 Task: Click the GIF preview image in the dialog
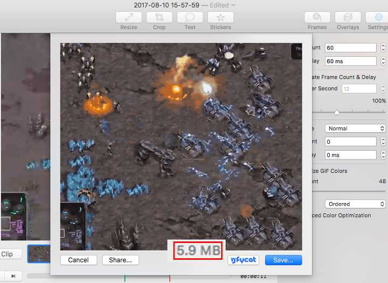181,146
